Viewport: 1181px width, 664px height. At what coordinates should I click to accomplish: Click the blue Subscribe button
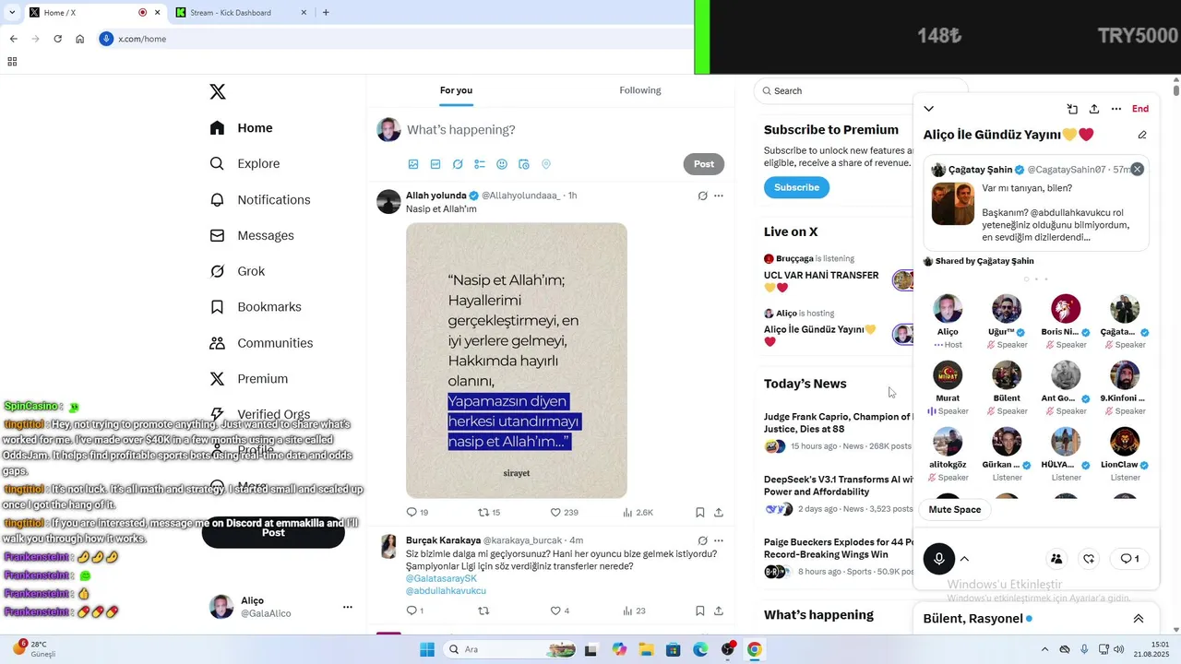[796, 187]
